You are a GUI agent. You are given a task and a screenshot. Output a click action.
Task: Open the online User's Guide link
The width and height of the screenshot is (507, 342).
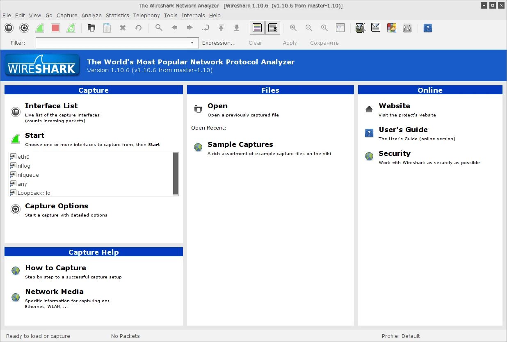[x=403, y=130]
